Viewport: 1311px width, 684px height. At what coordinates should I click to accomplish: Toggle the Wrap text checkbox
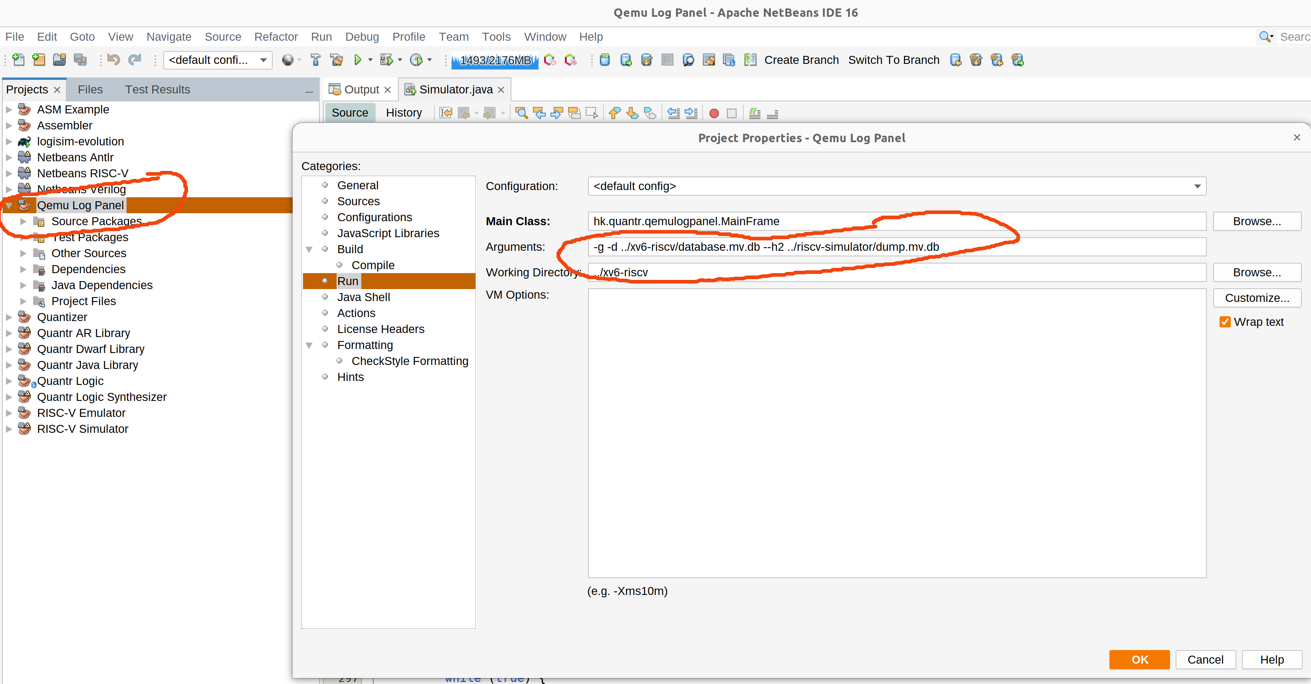point(1225,322)
